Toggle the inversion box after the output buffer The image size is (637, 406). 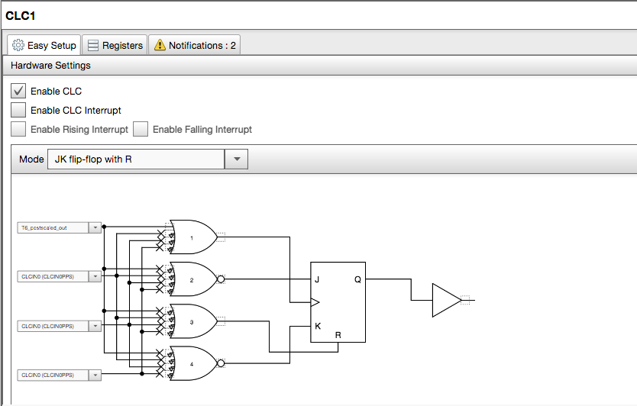pos(467,301)
